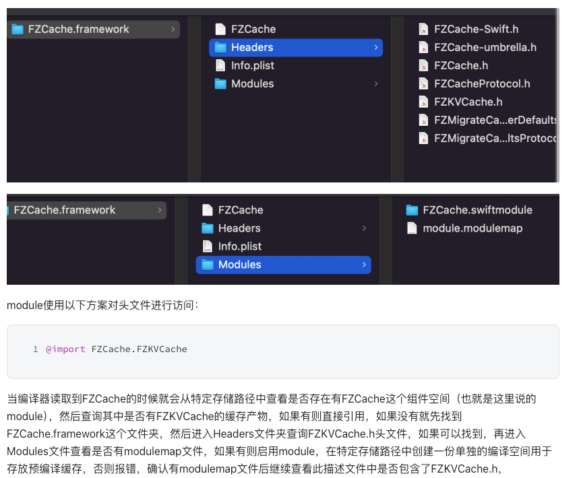The image size is (581, 478).
Task: Open Info.plist in the bottom Finder window
Action: tap(239, 246)
